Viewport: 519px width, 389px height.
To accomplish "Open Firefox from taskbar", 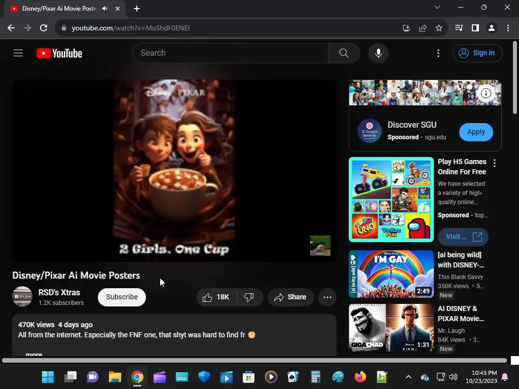I will pos(360,377).
